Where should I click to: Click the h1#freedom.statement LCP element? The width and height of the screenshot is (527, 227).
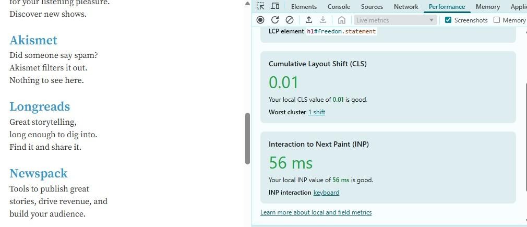(x=341, y=31)
